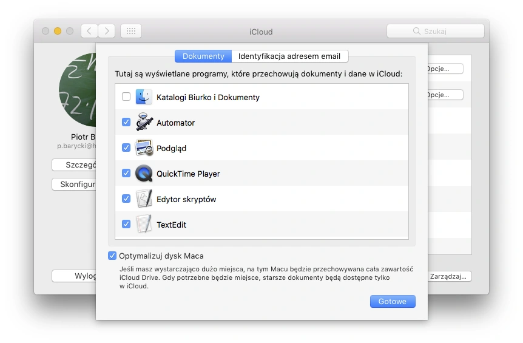Focus the Szukaj search field
The height and width of the screenshot is (343, 523).
pos(436,31)
